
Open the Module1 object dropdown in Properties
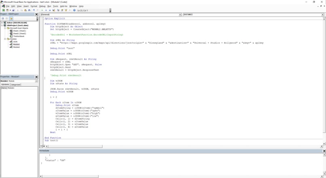[36, 81]
